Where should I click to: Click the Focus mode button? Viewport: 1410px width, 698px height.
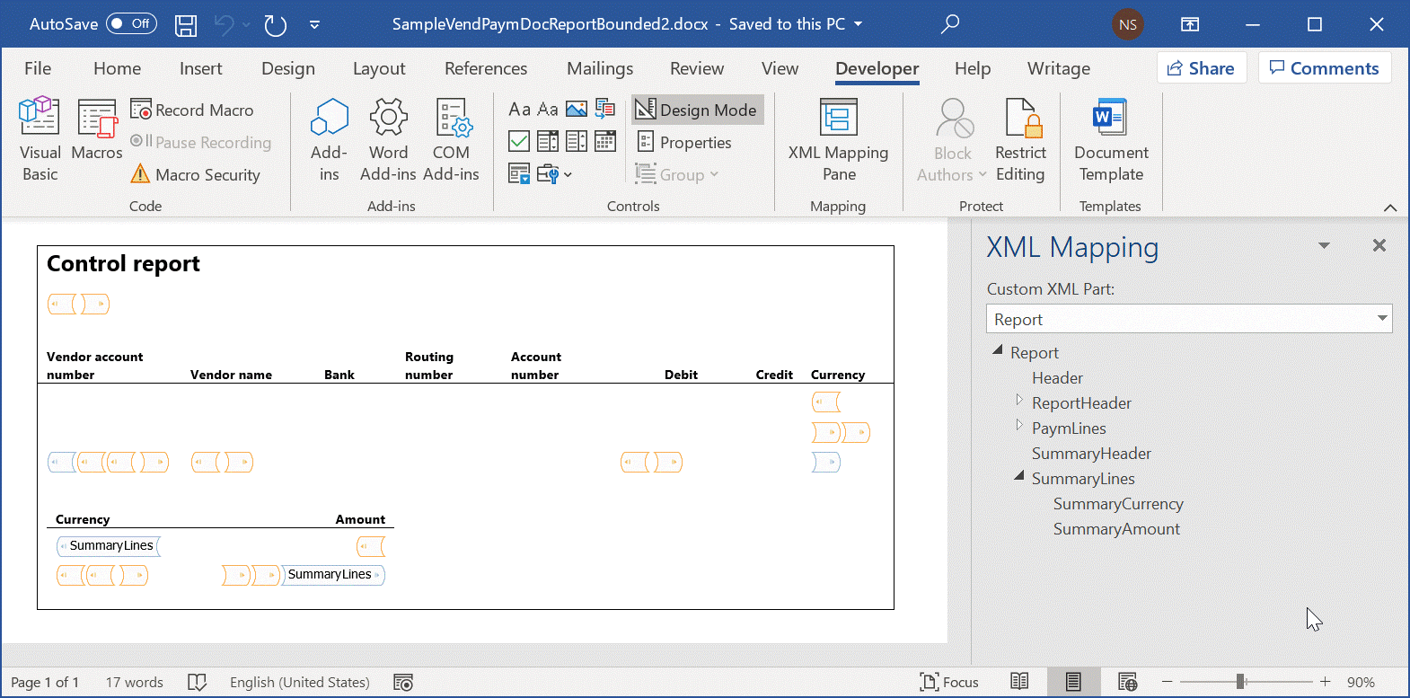[949, 682]
